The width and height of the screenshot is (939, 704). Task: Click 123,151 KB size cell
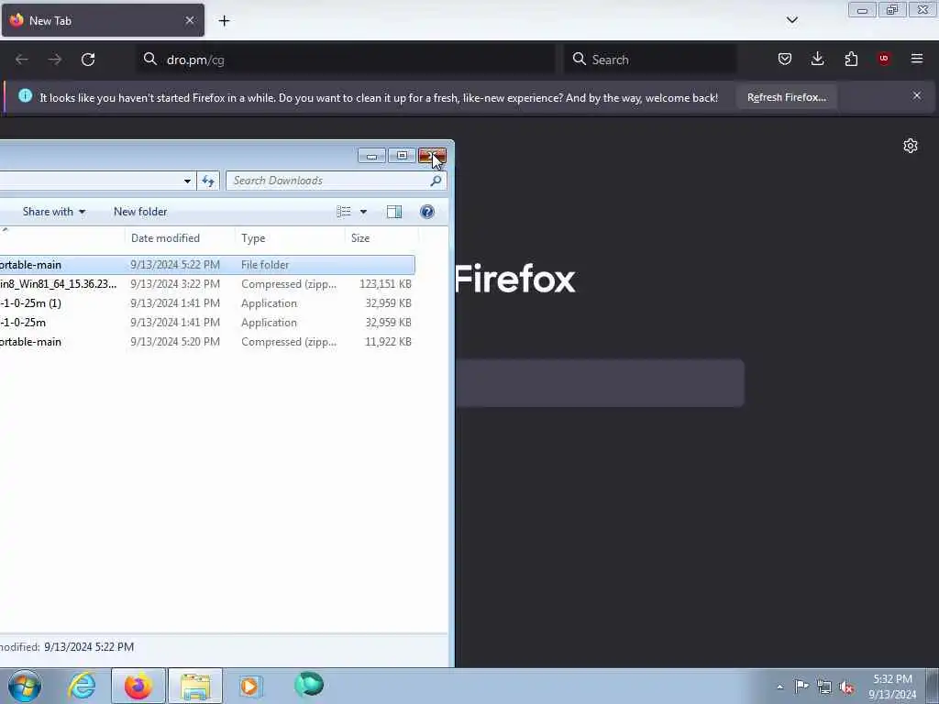[386, 284]
